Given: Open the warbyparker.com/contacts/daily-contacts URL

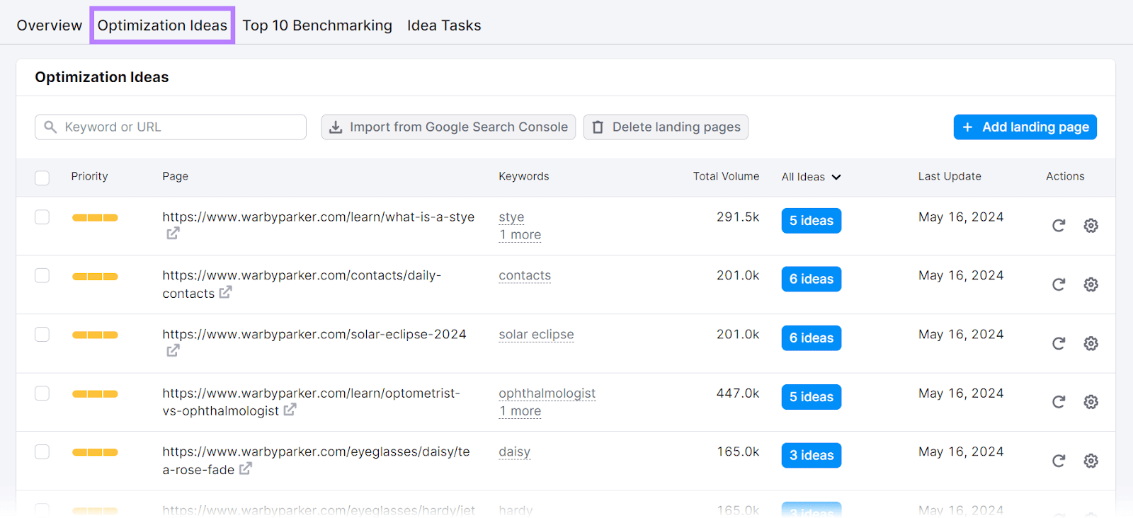Looking at the screenshot, I should [x=302, y=284].
